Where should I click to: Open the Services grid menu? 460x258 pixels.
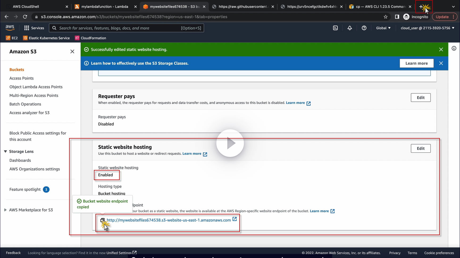tap(34, 28)
